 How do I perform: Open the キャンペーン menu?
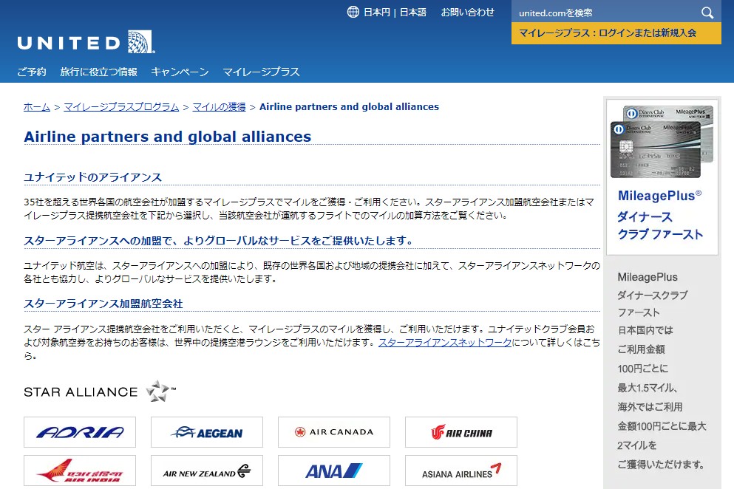click(180, 72)
